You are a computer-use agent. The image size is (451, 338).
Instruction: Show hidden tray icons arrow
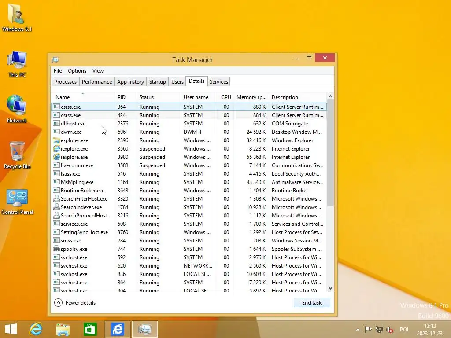tap(358, 330)
